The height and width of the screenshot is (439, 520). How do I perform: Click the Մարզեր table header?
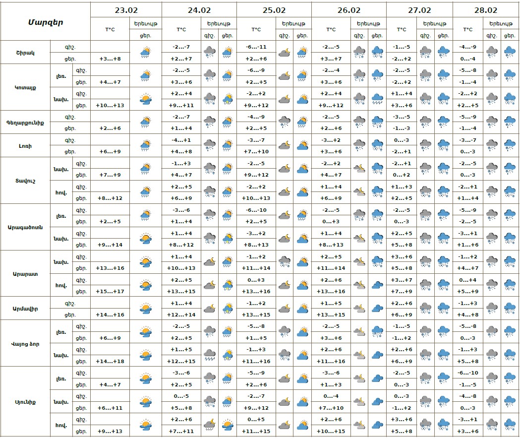click(45, 22)
